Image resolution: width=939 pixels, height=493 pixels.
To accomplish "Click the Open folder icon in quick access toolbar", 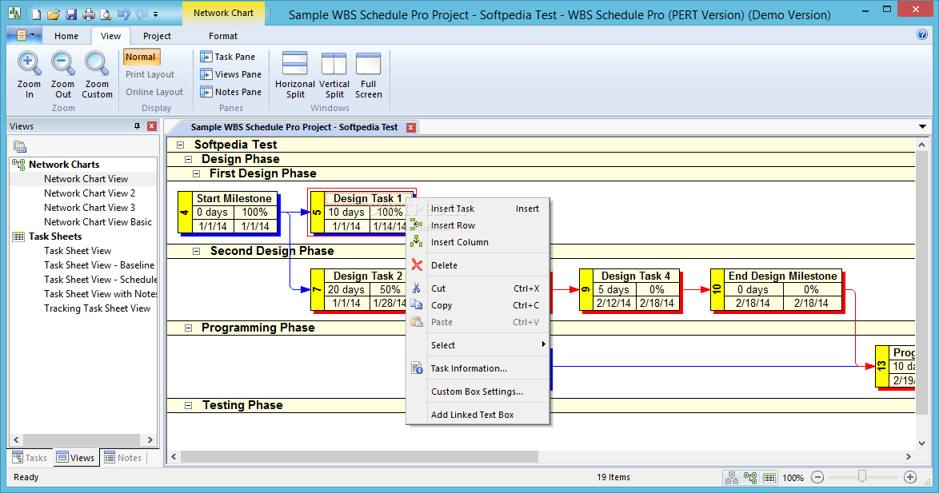I will [x=54, y=14].
